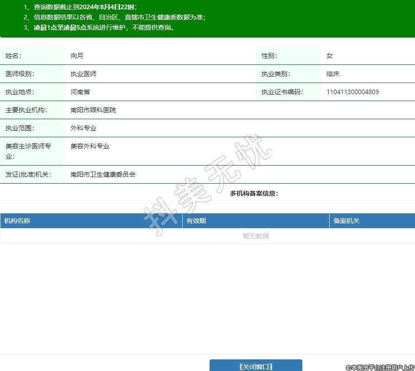Click the 执业医师 level value

[x=83, y=74]
